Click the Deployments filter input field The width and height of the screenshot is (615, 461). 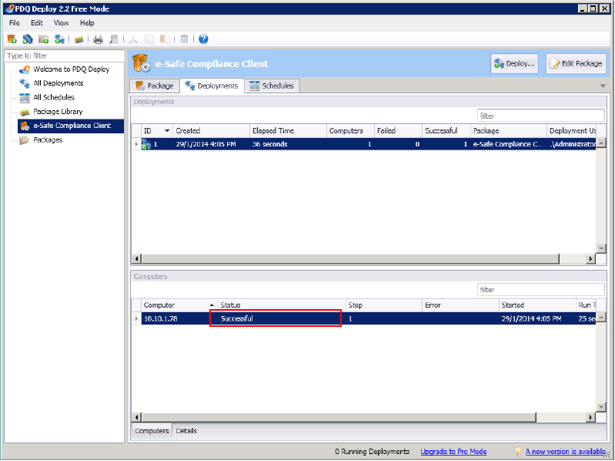[x=540, y=116]
